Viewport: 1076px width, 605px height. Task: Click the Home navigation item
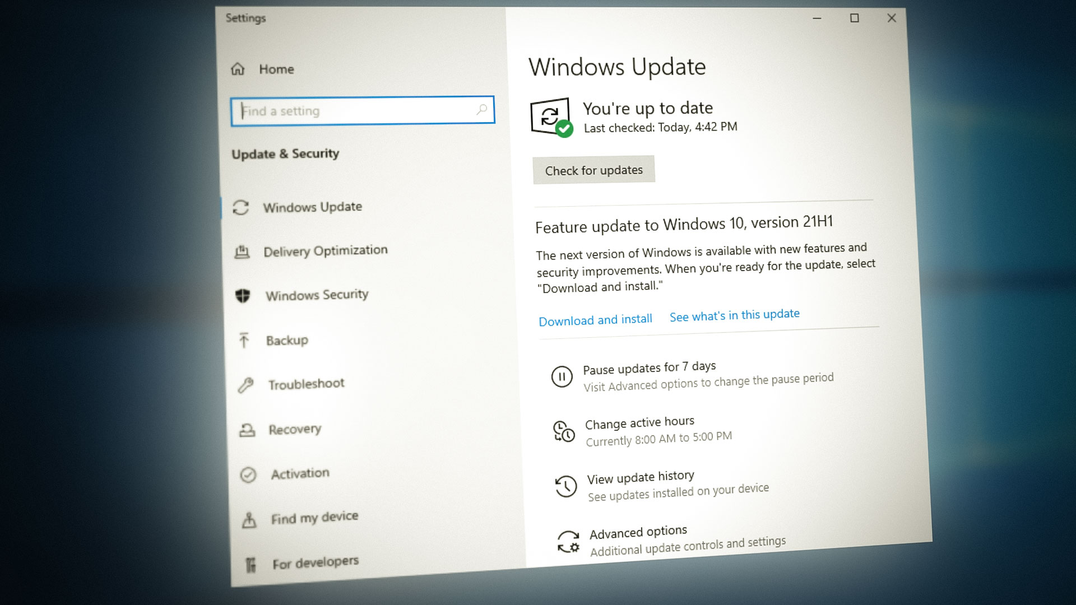[276, 69]
